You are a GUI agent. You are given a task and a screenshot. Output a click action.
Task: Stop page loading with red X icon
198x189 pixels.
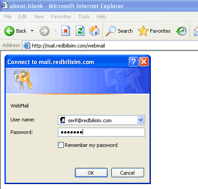pyautogui.click(x=66, y=31)
